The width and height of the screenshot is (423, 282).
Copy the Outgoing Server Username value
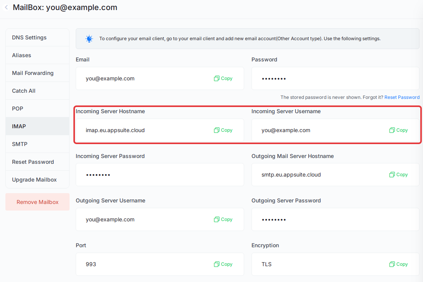(x=223, y=220)
